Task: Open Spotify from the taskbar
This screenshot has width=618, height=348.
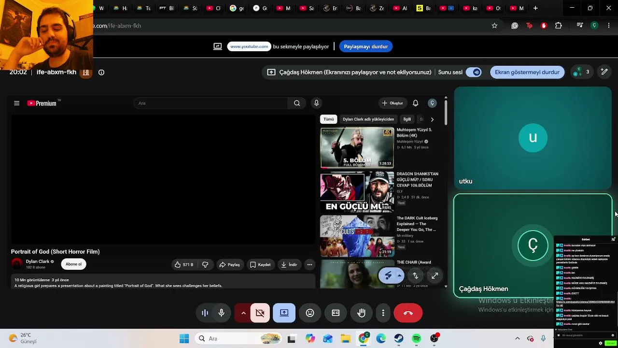Action: (x=416, y=338)
